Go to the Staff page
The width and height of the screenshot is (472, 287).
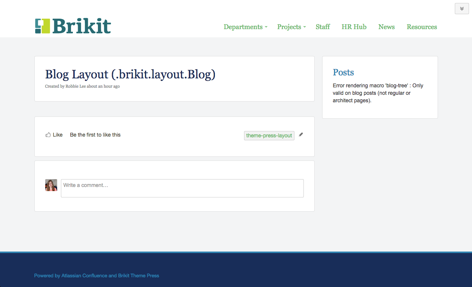[x=323, y=27]
